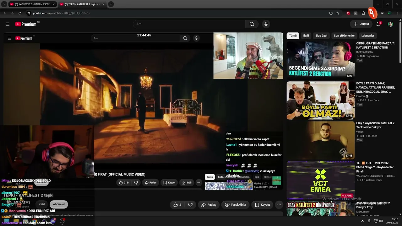The height and width of the screenshot is (226, 402).
Task: Click the Teşekkürler button
Action: (x=236, y=205)
